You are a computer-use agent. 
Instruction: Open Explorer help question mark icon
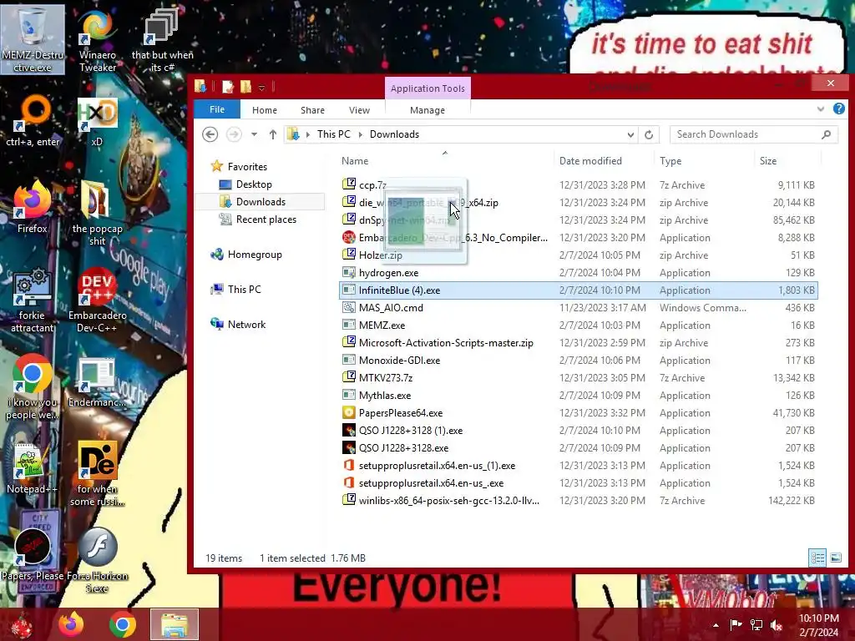pos(838,109)
